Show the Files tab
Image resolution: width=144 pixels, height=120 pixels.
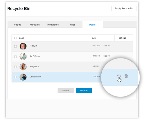73,25
